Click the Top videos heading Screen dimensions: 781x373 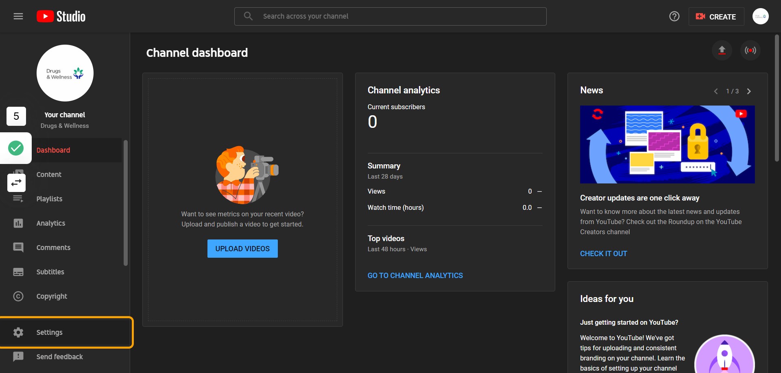[x=386, y=239]
